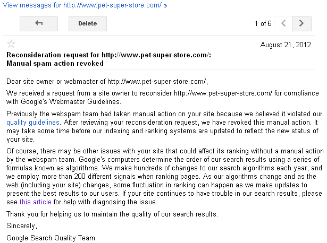Delete this reconsideration request message

pyautogui.click(x=88, y=23)
